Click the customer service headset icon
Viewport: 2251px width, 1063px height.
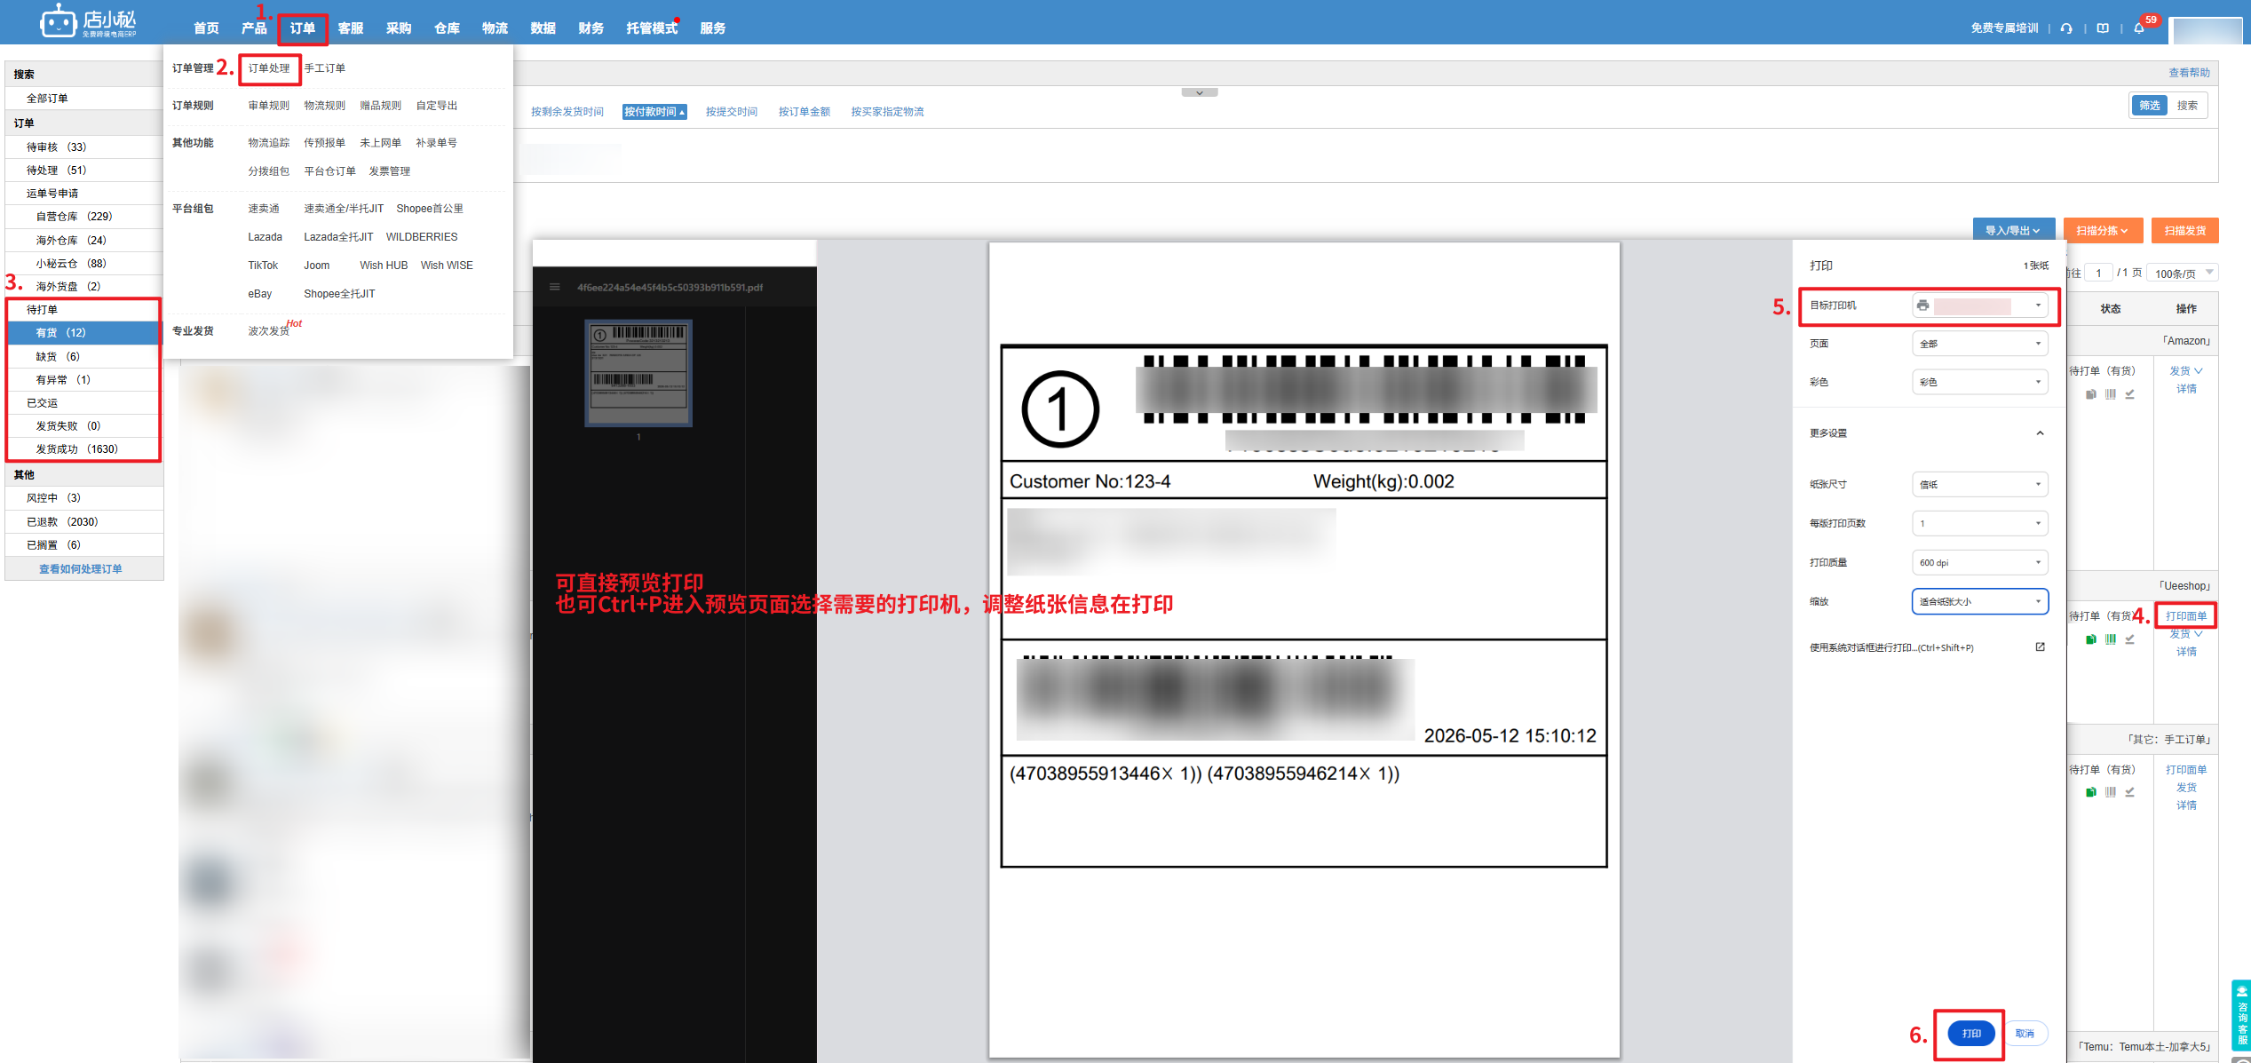(2066, 28)
